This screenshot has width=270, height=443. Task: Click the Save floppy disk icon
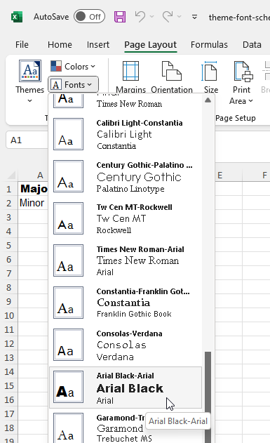tap(120, 17)
